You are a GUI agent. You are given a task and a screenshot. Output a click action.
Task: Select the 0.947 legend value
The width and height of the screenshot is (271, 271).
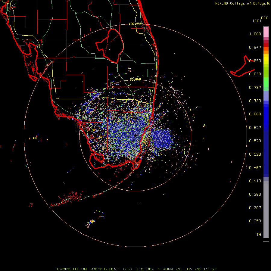255,47
